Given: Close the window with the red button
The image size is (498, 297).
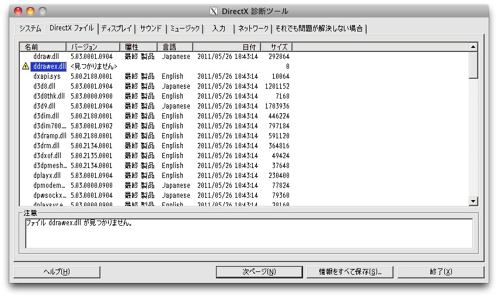Looking at the screenshot, I should click(x=18, y=12).
